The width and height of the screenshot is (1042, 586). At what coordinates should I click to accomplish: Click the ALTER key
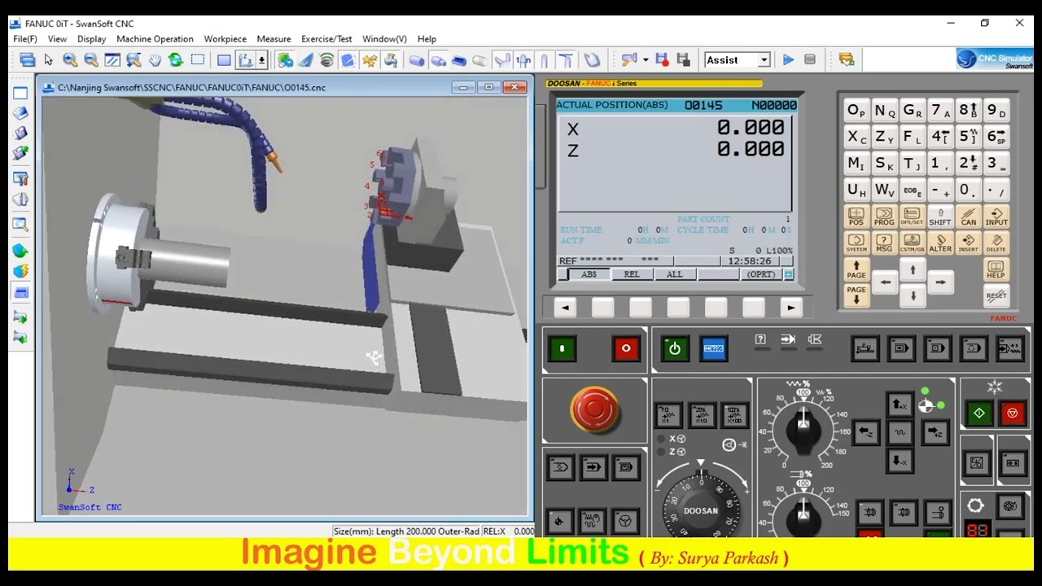940,243
